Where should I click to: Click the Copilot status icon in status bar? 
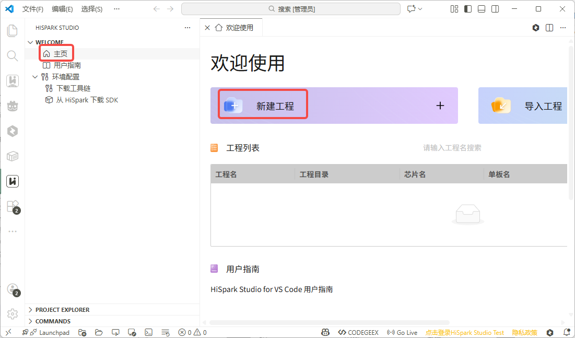point(325,332)
